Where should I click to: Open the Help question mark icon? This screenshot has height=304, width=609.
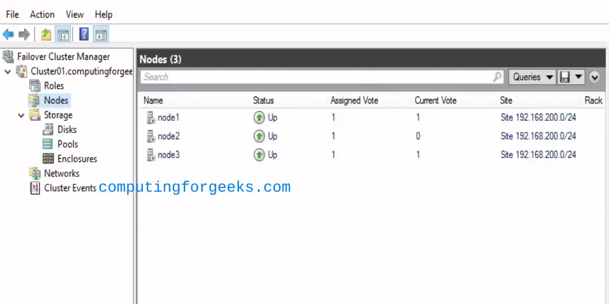tap(84, 34)
